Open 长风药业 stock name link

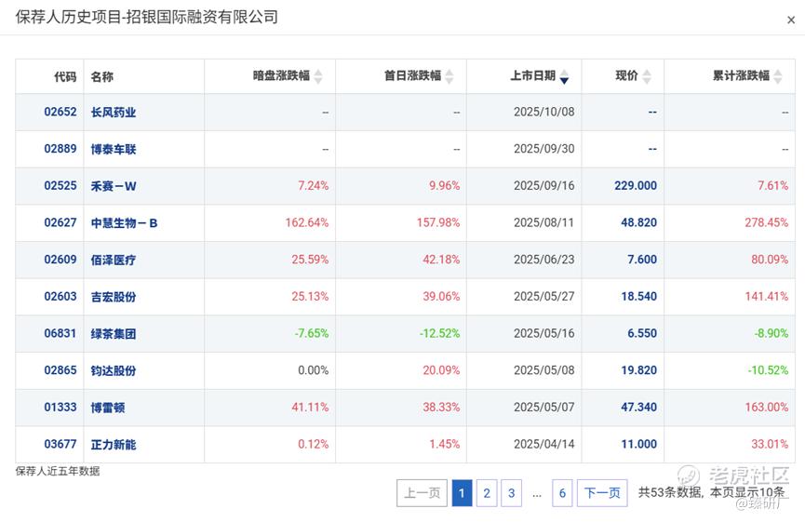pyautogui.click(x=114, y=113)
